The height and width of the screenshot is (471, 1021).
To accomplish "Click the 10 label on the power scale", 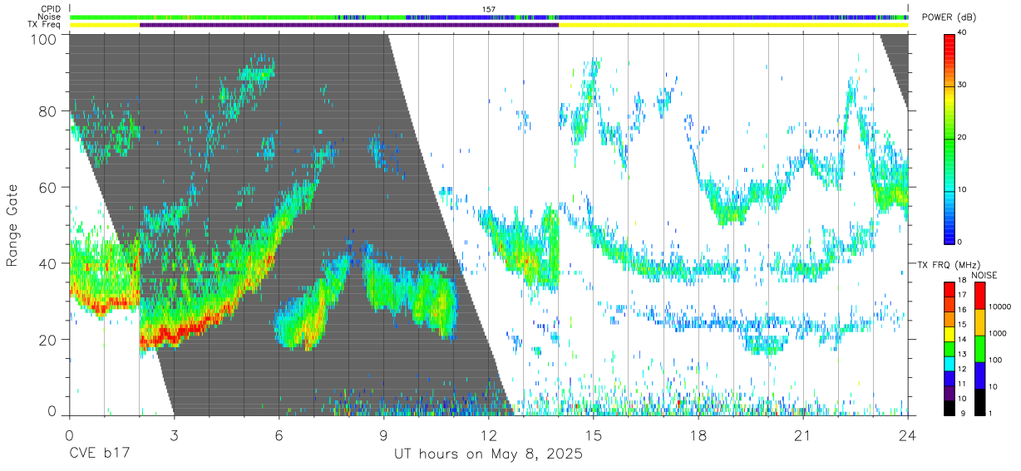I will pyautogui.click(x=963, y=189).
